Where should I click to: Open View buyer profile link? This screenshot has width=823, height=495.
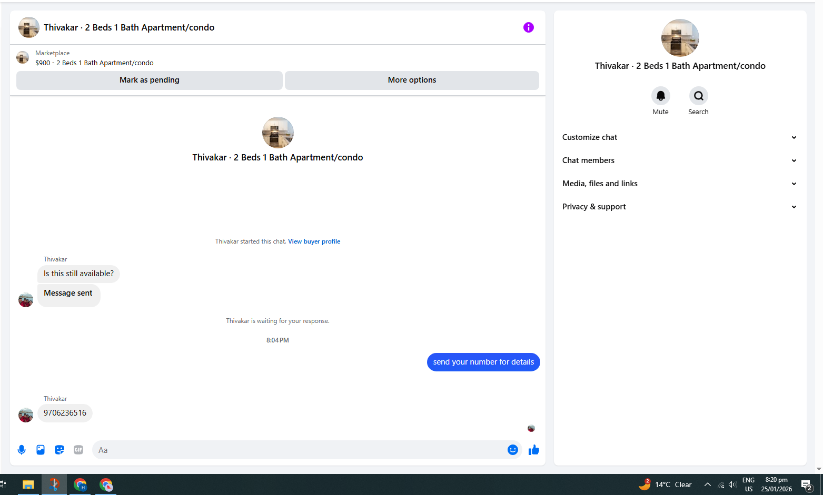[314, 241]
